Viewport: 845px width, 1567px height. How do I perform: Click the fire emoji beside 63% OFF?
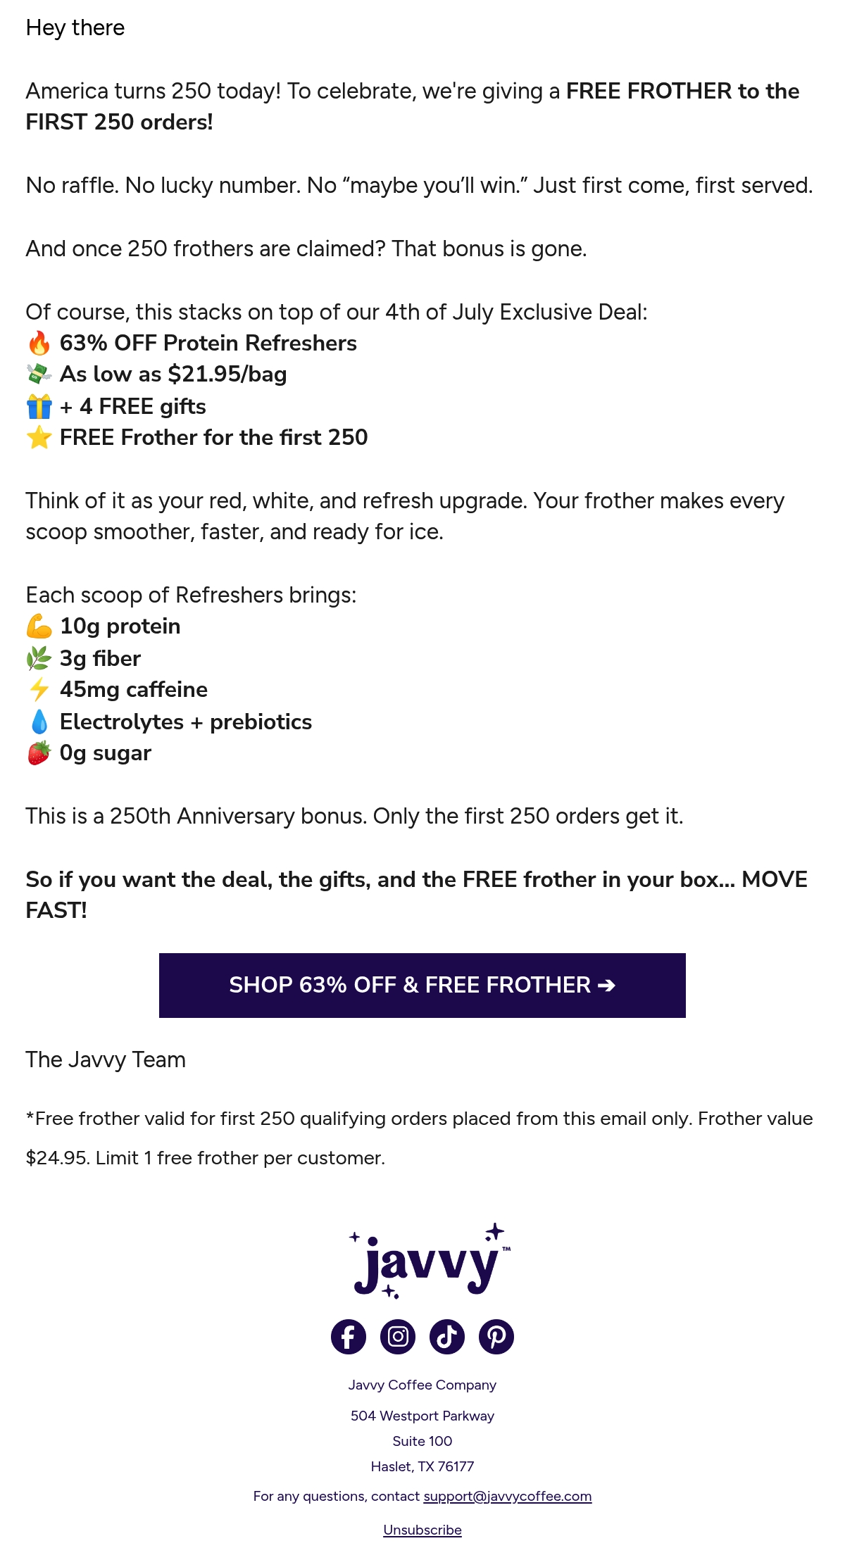tap(39, 344)
